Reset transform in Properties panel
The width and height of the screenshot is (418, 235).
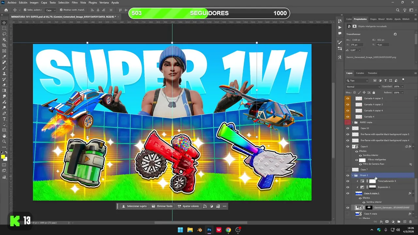tap(395, 34)
